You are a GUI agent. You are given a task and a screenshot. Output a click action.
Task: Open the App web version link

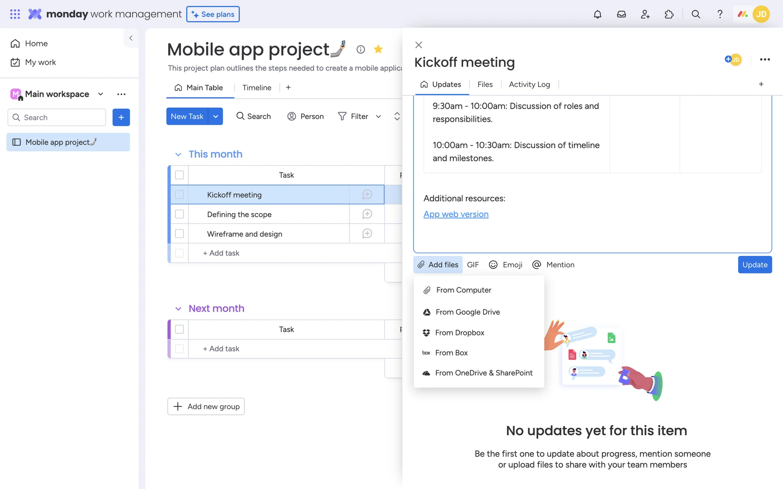[x=456, y=214]
